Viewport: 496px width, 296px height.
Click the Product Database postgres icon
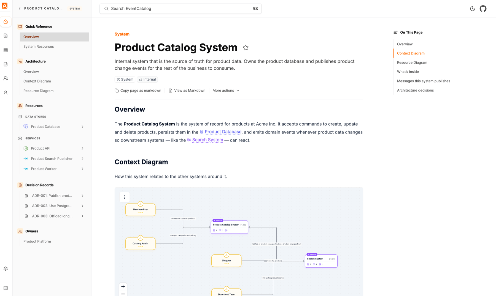pyautogui.click(x=26, y=127)
